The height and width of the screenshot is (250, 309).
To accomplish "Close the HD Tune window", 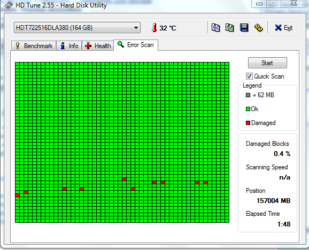I will pyautogui.click(x=293, y=3).
